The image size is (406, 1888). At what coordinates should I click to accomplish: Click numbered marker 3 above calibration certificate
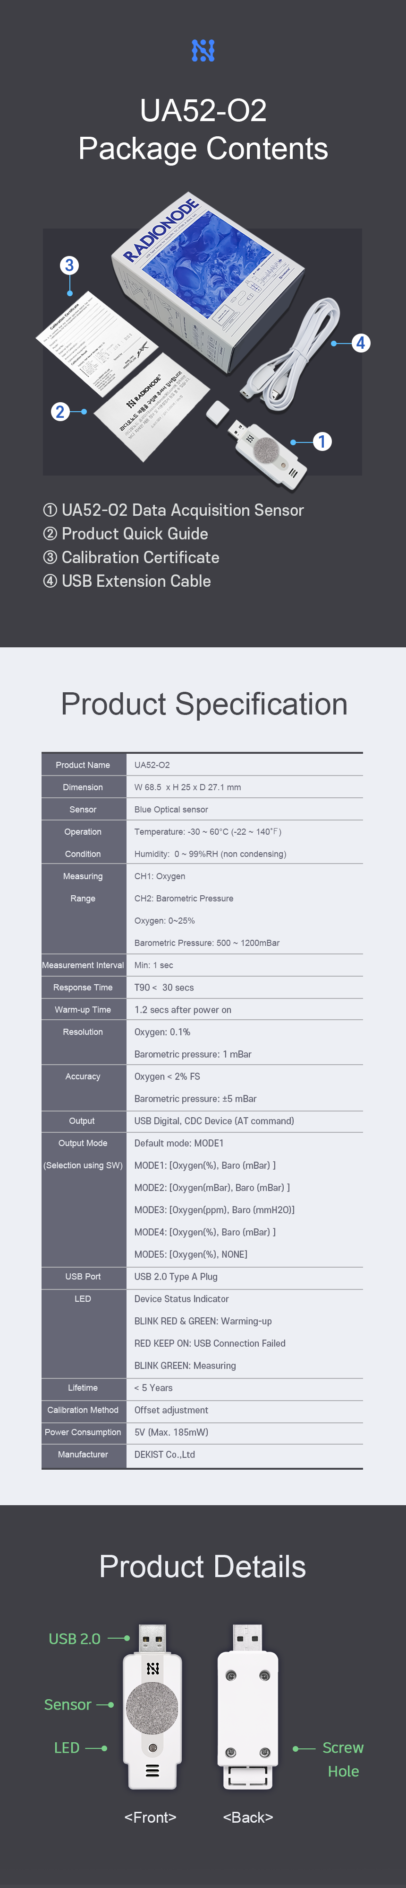point(69,265)
